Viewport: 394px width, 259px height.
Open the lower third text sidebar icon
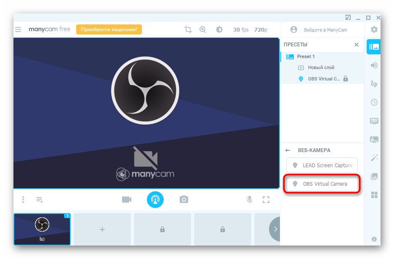[x=374, y=139]
